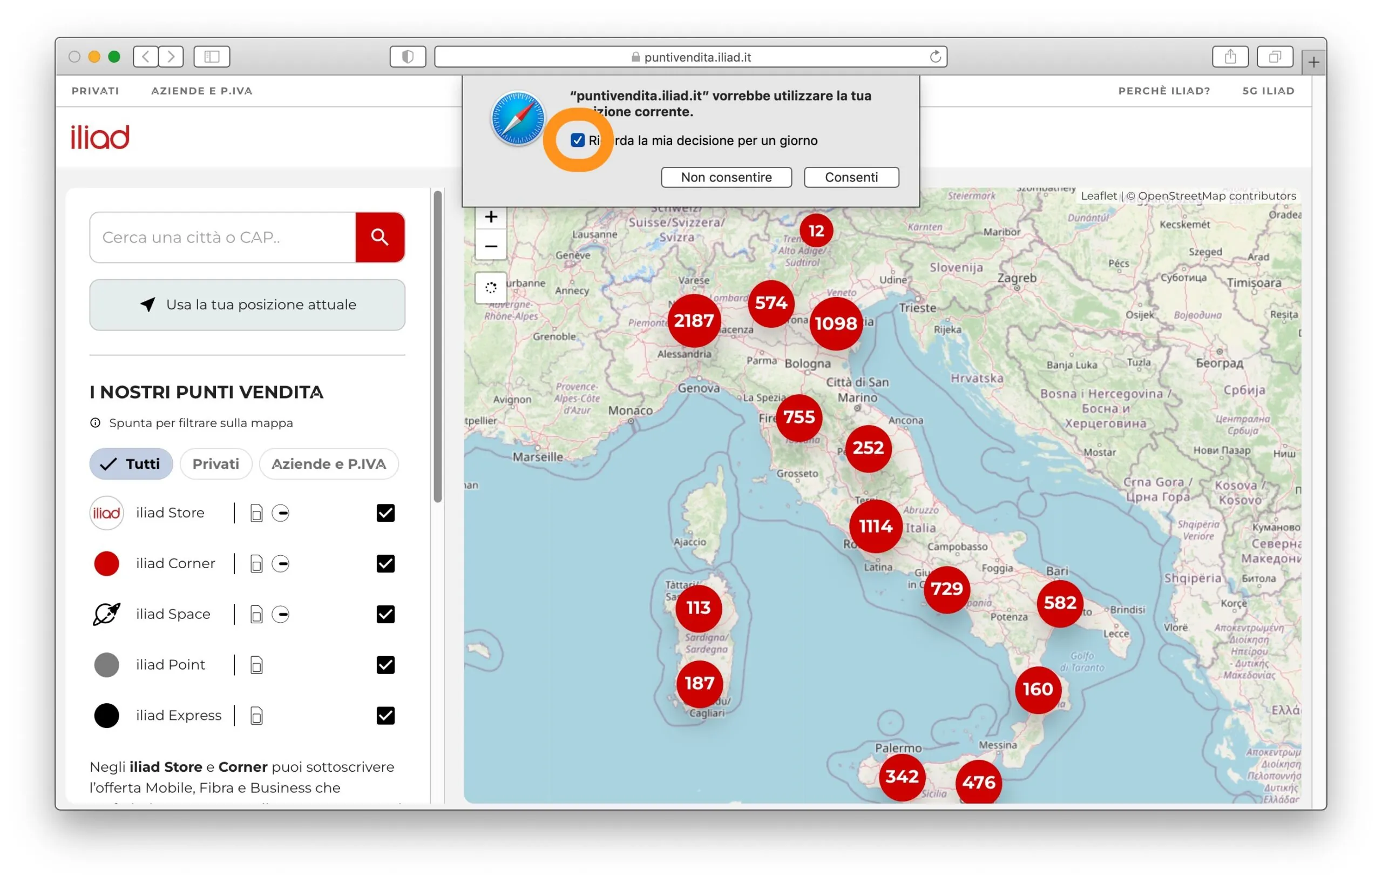Screen dimensions: 1382x883
Task: Click the red search magnifier icon
Action: tap(380, 237)
